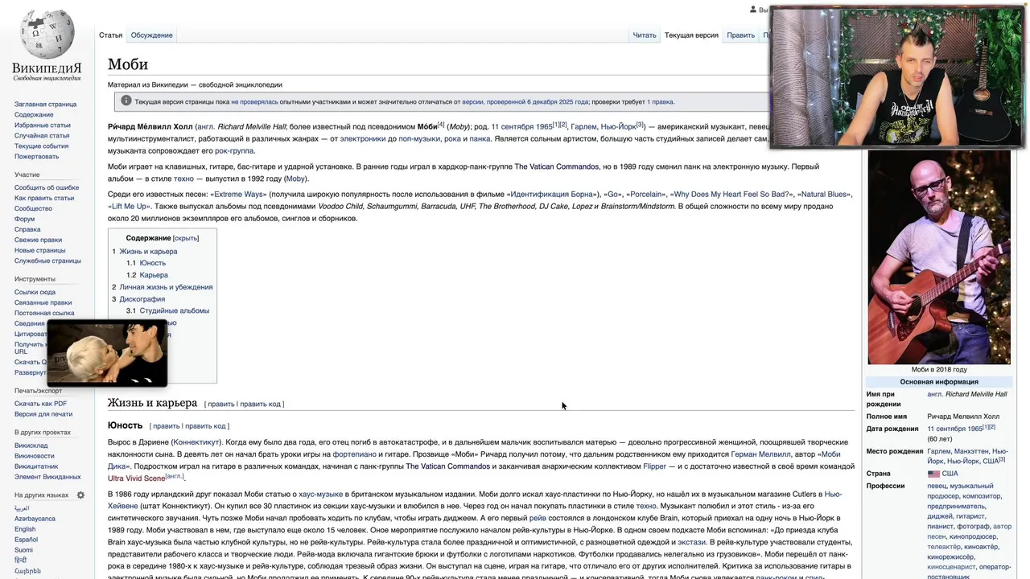Open Свежие правки link

coord(38,240)
